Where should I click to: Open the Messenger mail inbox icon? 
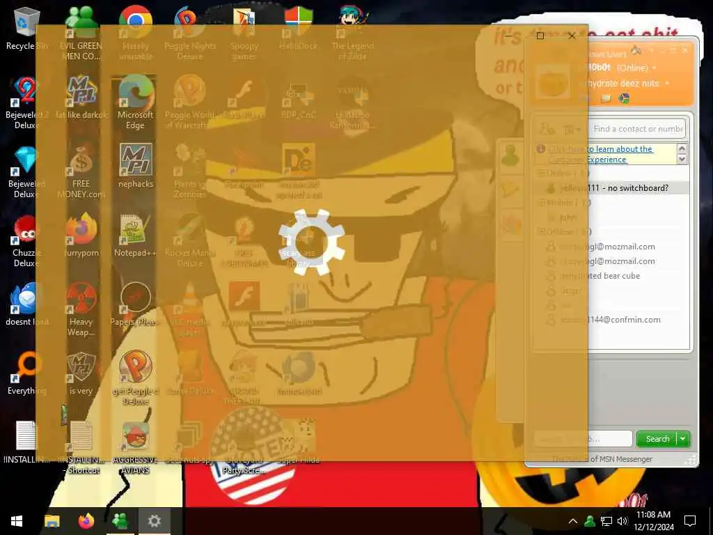[606, 98]
